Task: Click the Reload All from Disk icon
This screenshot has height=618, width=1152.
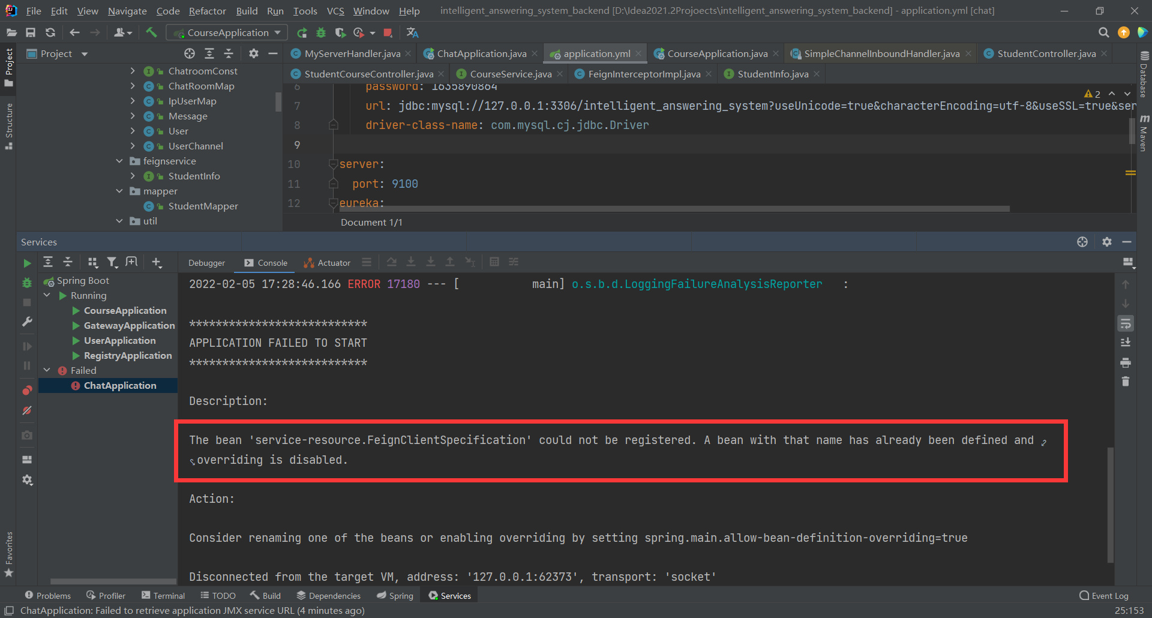Action: (50, 32)
